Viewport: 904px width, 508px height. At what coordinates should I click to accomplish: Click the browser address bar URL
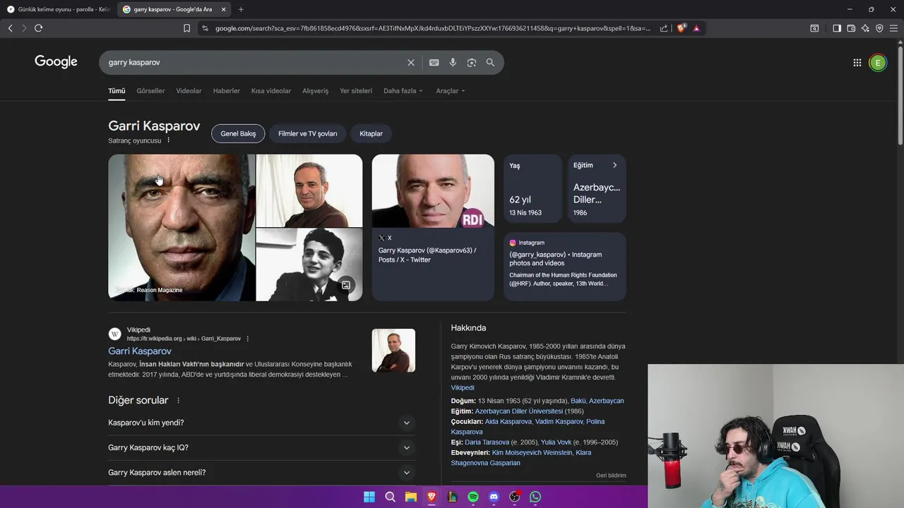433,28
